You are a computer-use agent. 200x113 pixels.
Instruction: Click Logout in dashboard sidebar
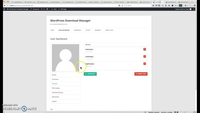click(x=65, y=101)
